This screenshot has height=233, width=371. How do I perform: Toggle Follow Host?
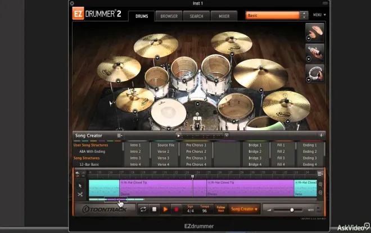[221, 209]
